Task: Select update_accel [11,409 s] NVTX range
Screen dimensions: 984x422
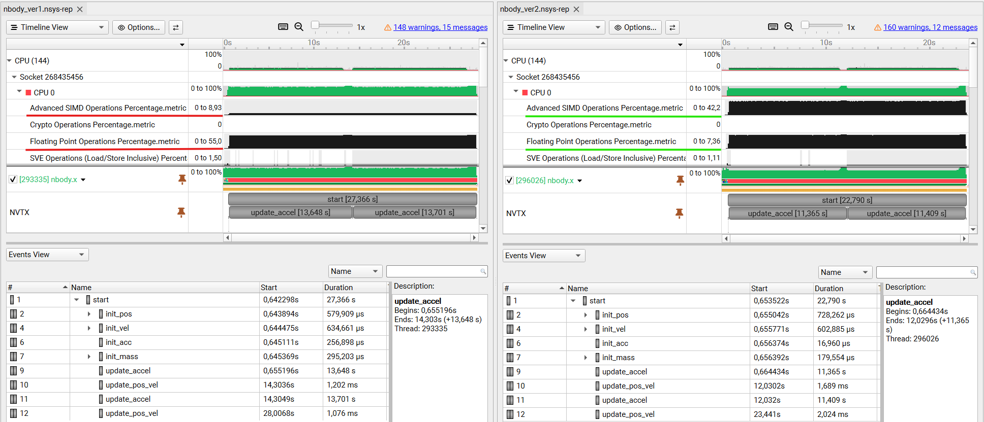Action: point(907,214)
